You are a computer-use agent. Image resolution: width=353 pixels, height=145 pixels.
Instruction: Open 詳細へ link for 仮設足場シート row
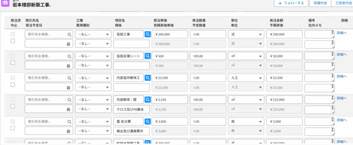click(342, 55)
